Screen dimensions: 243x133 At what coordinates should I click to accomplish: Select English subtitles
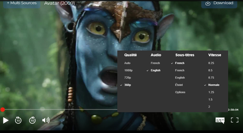tap(180, 78)
